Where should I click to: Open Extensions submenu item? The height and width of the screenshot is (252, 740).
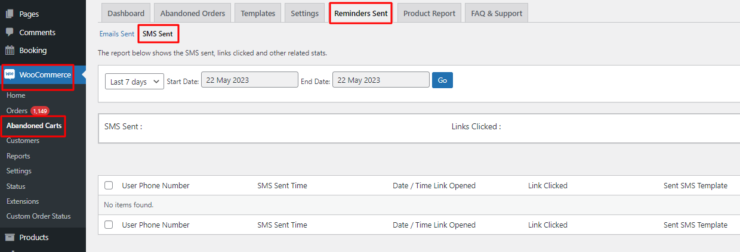click(x=23, y=201)
